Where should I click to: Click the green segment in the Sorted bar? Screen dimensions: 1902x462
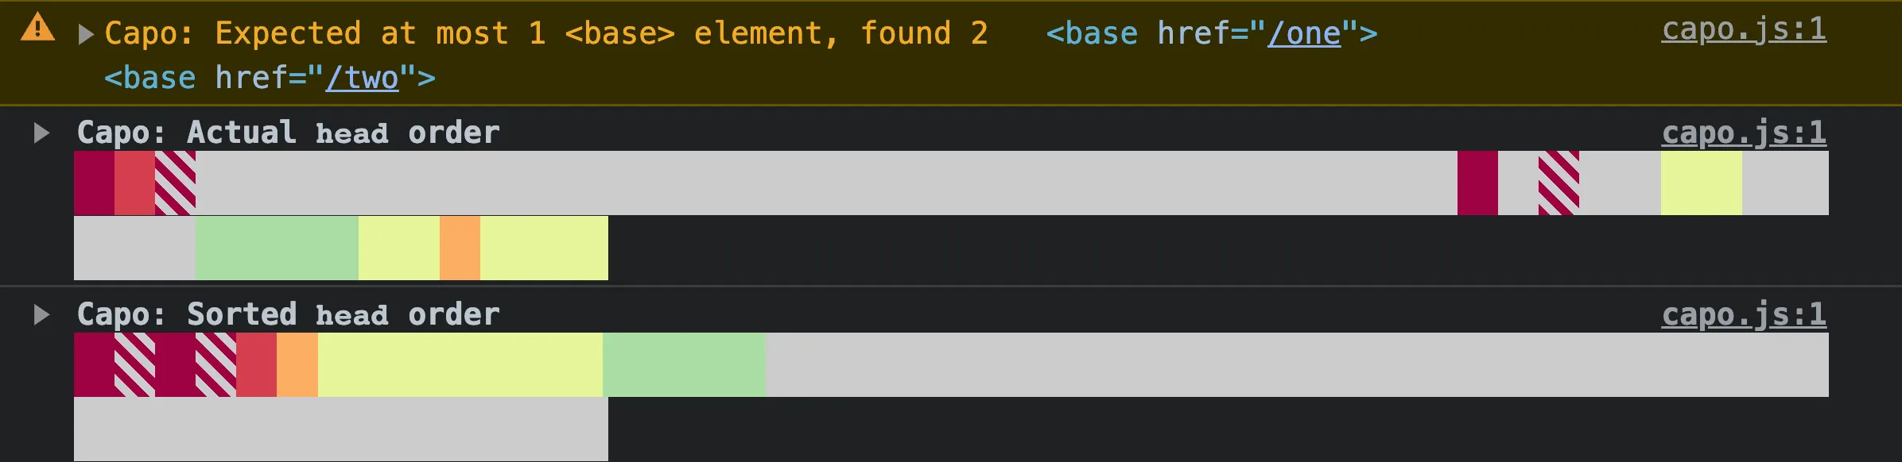pyautogui.click(x=684, y=365)
